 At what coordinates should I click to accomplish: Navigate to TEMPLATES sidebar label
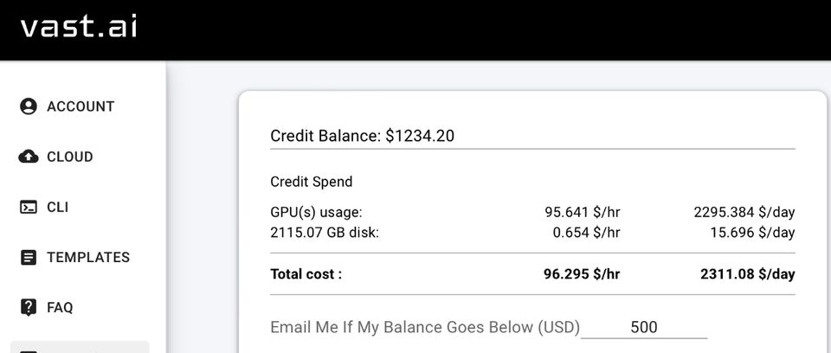(88, 258)
